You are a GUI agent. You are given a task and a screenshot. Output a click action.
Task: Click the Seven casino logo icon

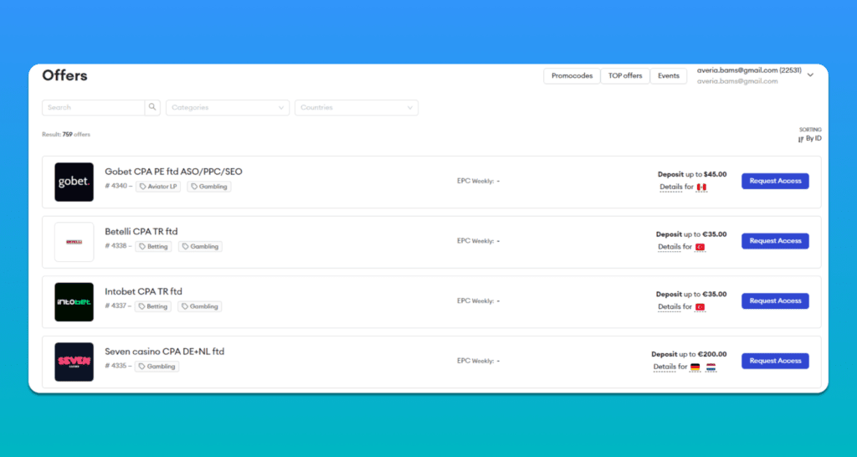pyautogui.click(x=74, y=362)
